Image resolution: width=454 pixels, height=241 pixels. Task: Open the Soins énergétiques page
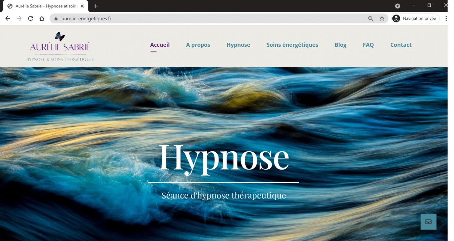tap(292, 44)
